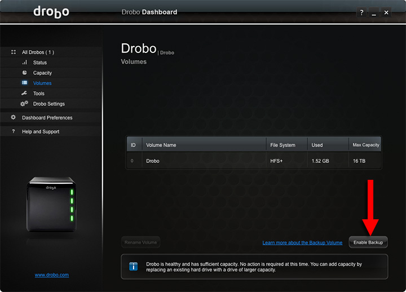Click the Drobo Dashboard title text
406x292 pixels.
pos(149,12)
